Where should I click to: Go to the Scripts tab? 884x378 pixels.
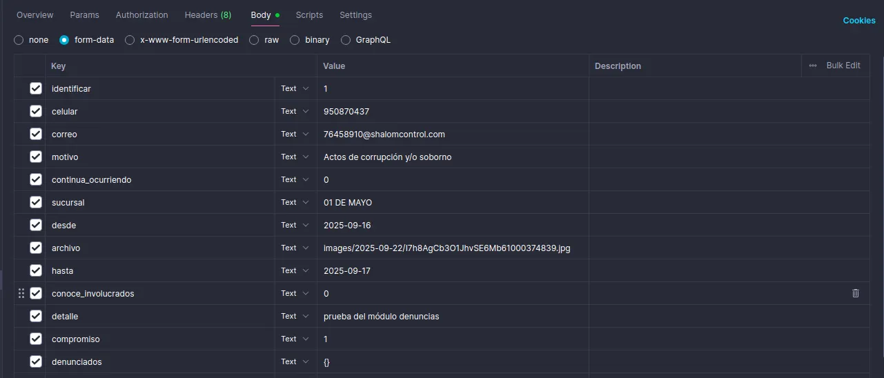[x=309, y=14]
